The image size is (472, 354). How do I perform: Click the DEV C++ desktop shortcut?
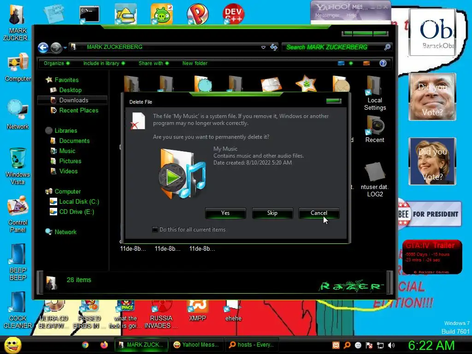click(234, 14)
